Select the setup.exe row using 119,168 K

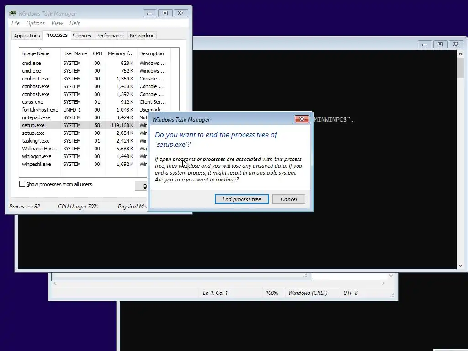click(84, 125)
